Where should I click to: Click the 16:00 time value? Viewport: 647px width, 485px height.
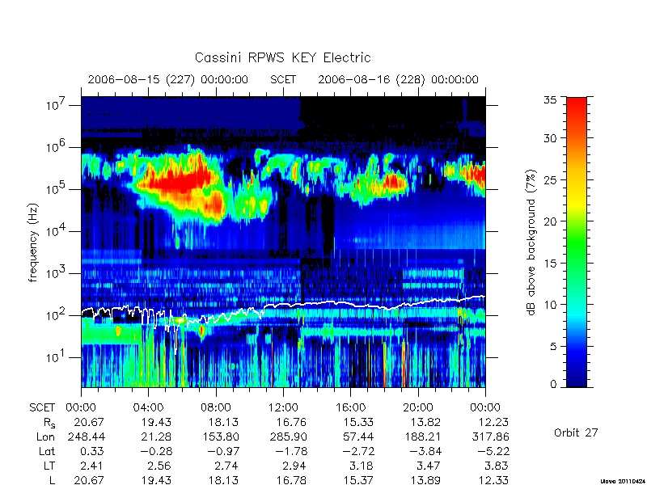coord(350,408)
